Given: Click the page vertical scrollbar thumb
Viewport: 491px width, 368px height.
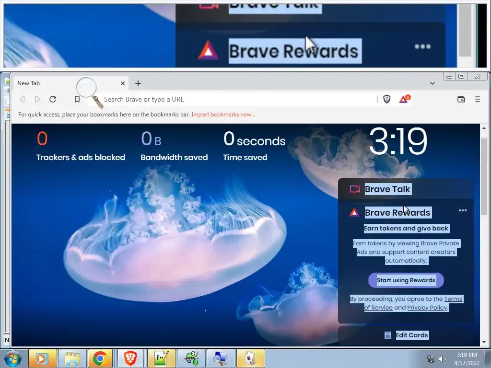Looking at the screenshot, I should tap(484, 175).
